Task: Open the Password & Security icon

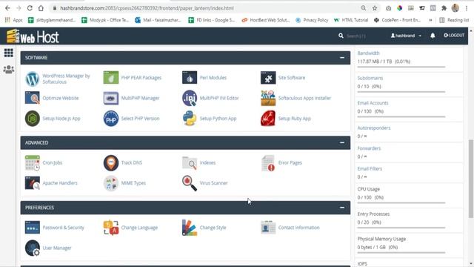Action: (x=33, y=228)
